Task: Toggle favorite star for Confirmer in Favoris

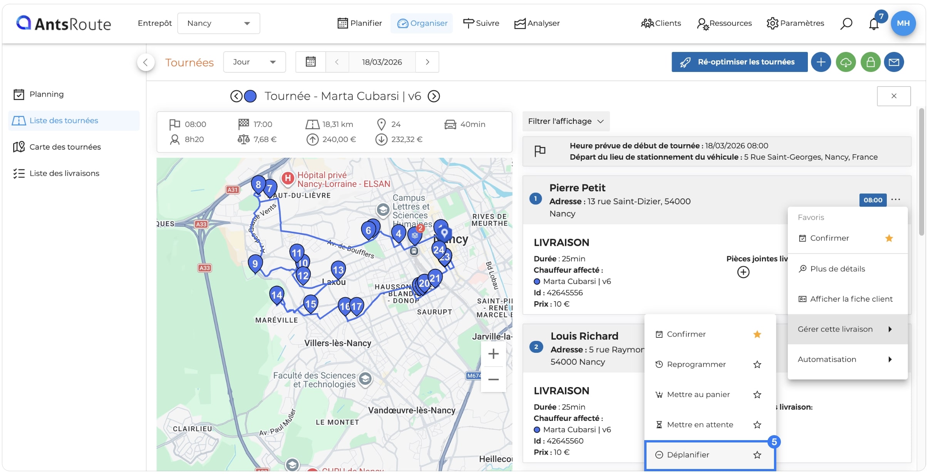Action: (x=889, y=239)
